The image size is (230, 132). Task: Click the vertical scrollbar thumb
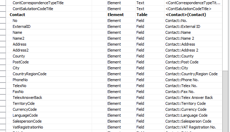tap(226, 101)
